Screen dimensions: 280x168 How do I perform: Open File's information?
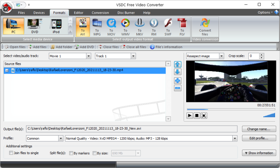coord(166,47)
